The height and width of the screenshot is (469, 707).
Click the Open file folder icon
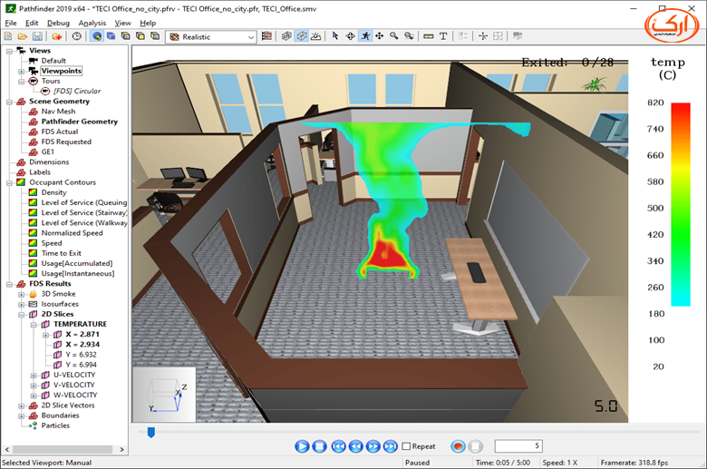tap(23, 36)
